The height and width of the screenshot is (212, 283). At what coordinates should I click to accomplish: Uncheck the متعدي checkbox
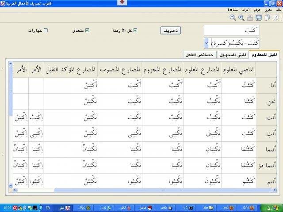[87, 30]
